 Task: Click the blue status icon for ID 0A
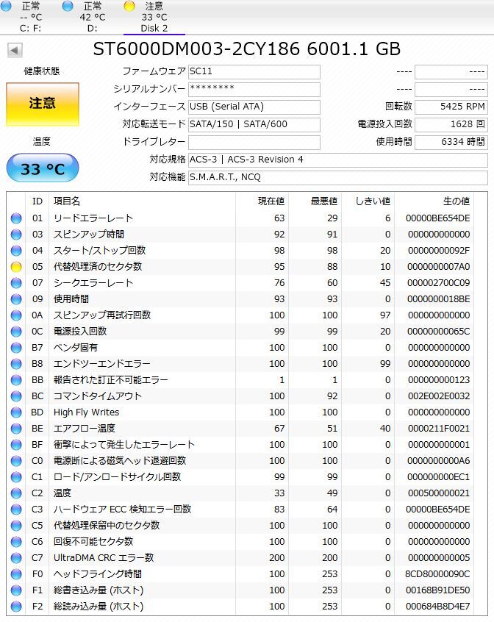click(16, 315)
